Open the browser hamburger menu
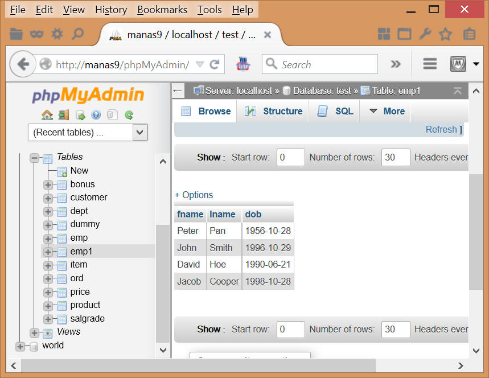The height and width of the screenshot is (378, 489). [430, 64]
